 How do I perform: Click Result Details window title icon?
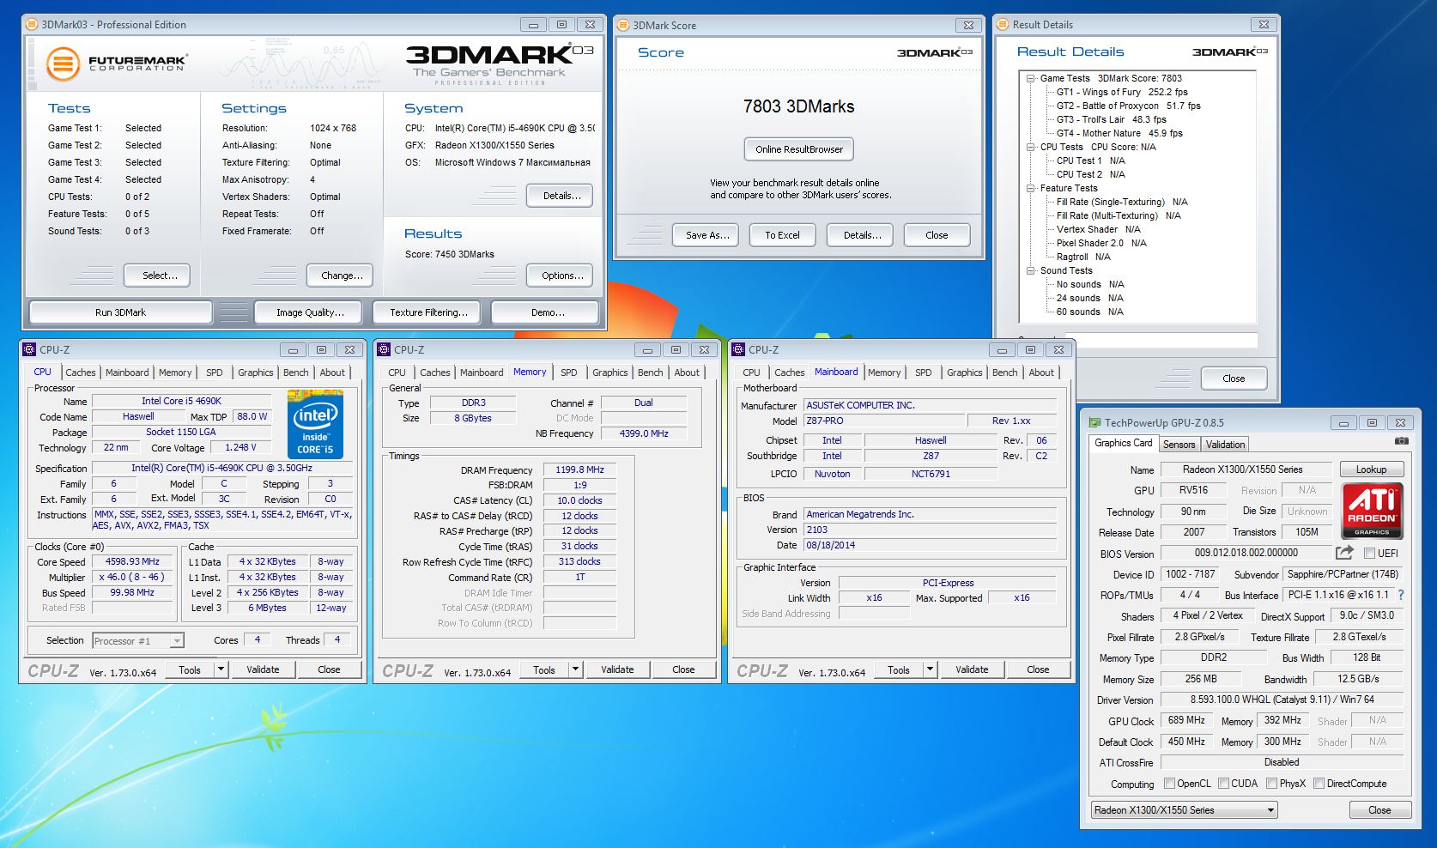[1003, 24]
